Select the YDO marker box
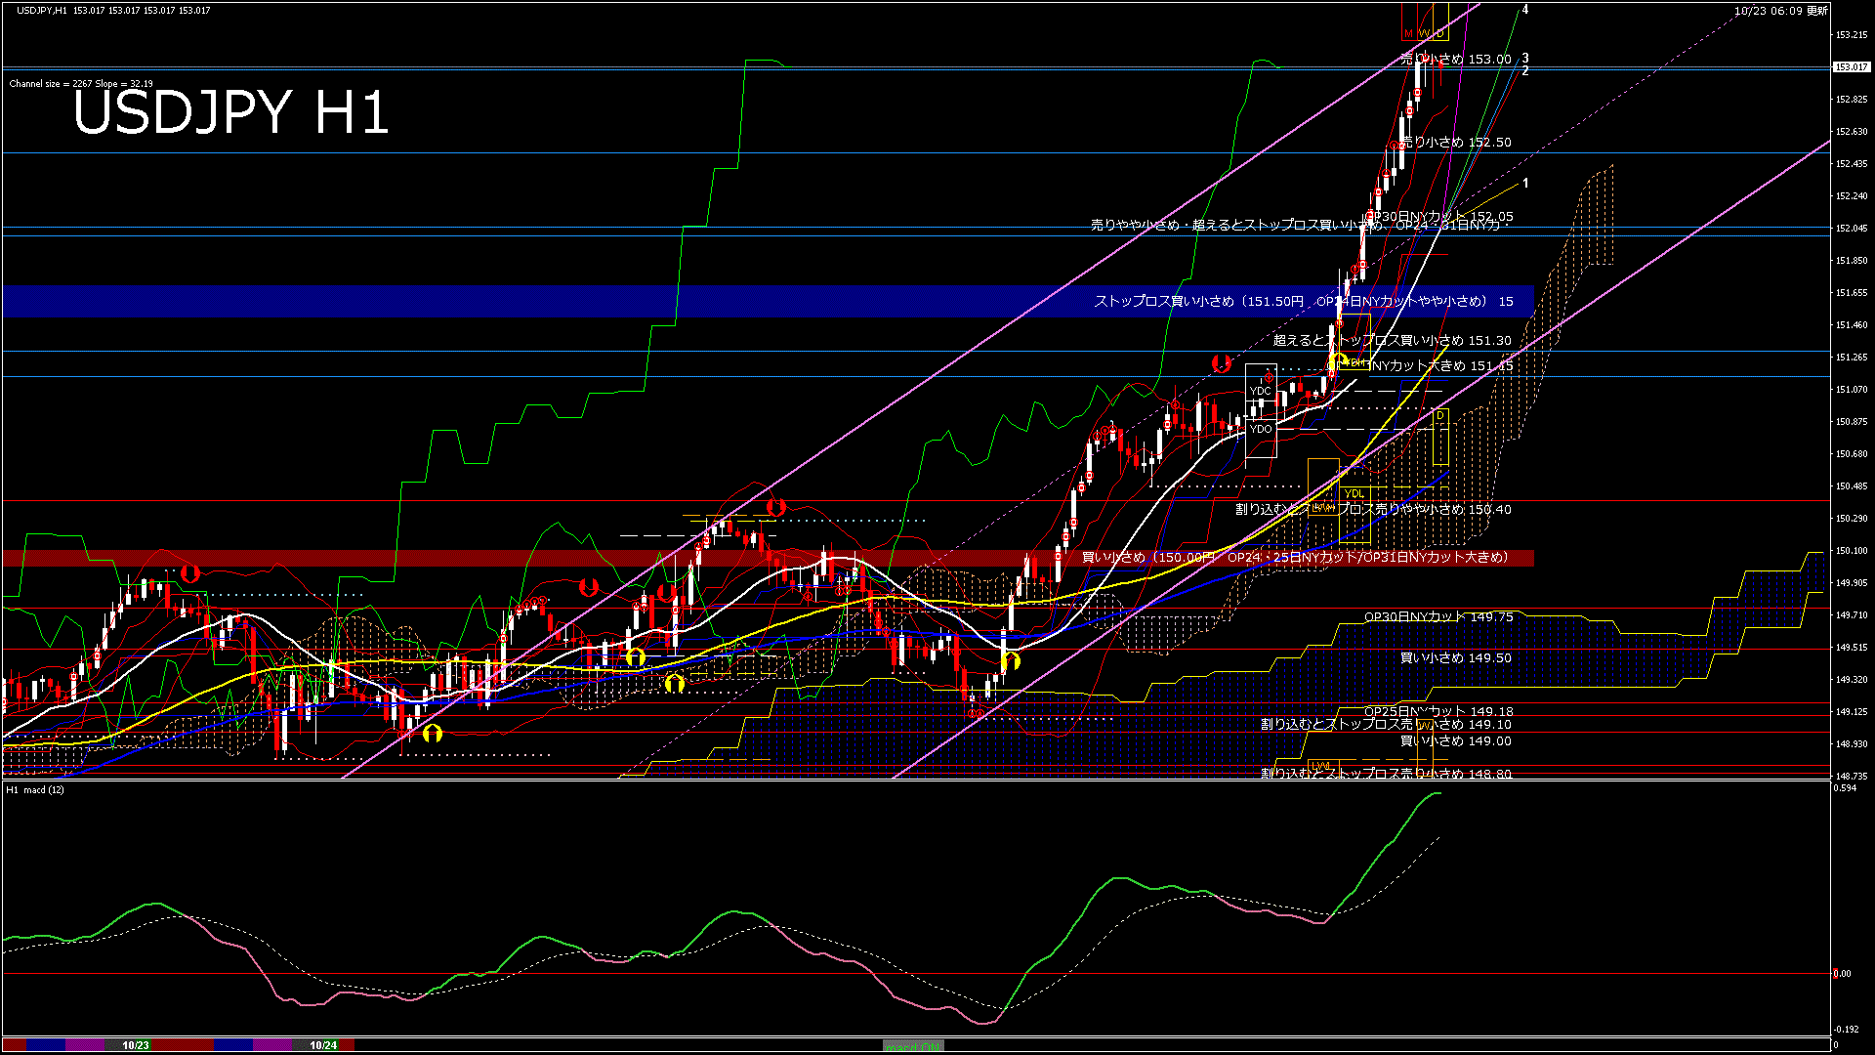 tap(1260, 429)
